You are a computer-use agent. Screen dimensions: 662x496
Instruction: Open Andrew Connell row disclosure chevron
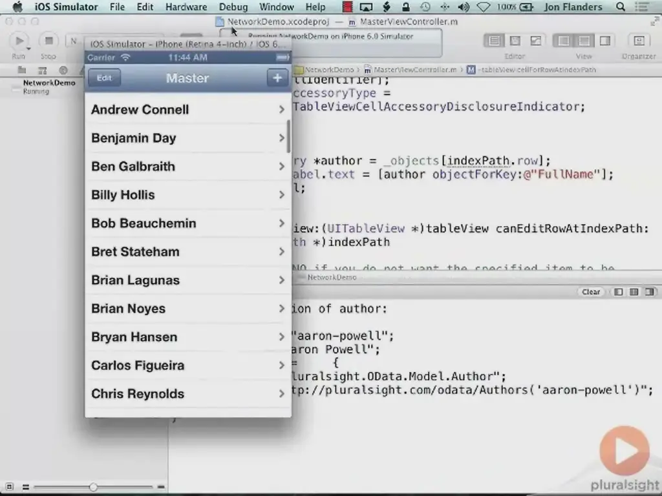point(282,110)
